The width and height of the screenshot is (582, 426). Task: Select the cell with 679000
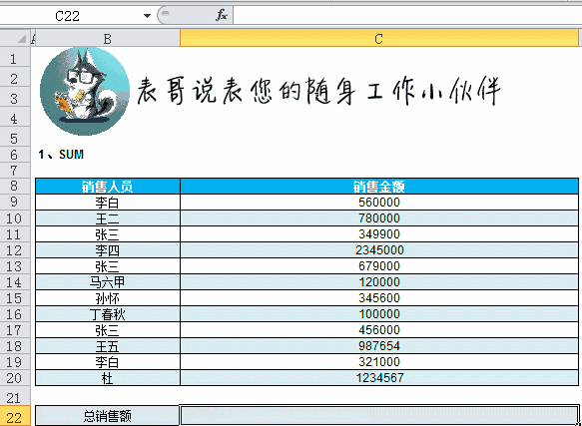tap(379, 266)
